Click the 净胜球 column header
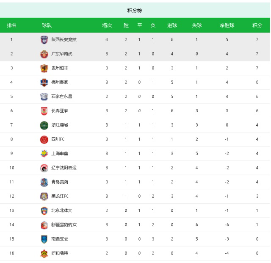The height and width of the screenshot is (263, 271). pyautogui.click(x=227, y=25)
